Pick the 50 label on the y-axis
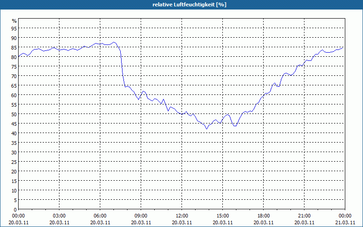The width and height of the screenshot is (363, 227). point(14,114)
